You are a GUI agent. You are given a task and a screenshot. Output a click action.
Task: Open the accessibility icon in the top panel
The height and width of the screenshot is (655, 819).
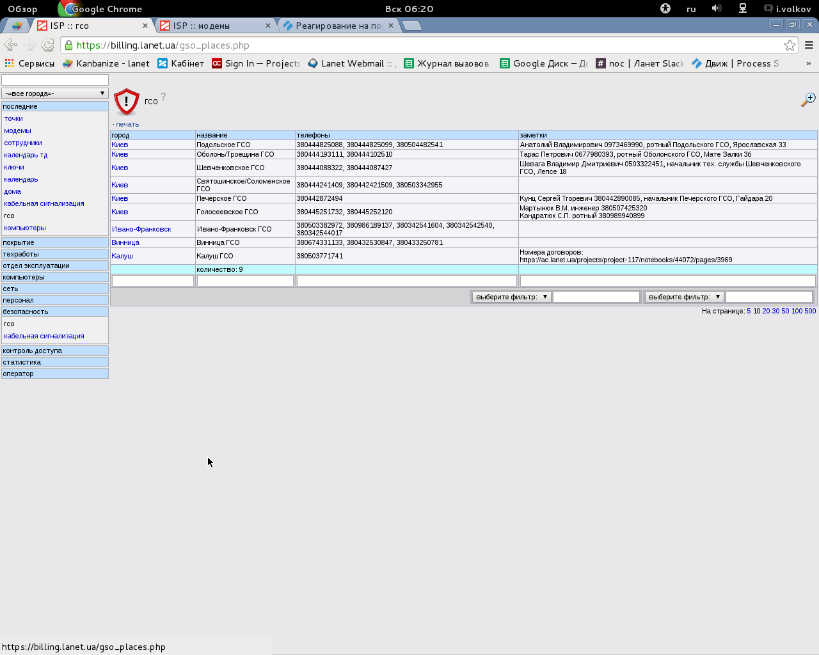(x=665, y=8)
